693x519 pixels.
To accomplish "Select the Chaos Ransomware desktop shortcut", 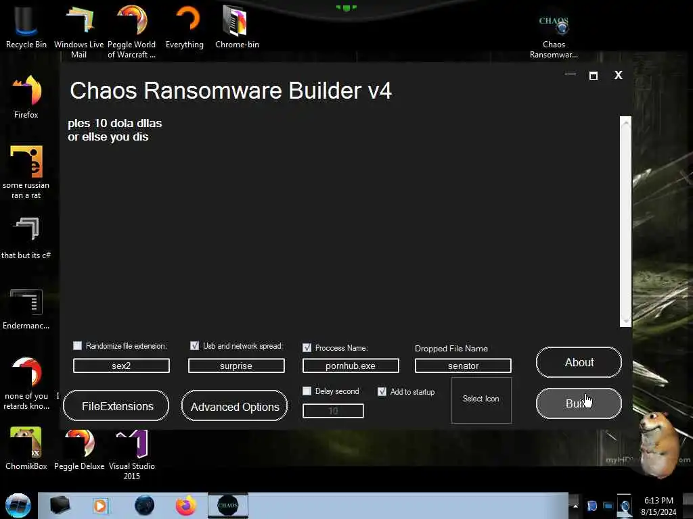I will click(x=554, y=36).
